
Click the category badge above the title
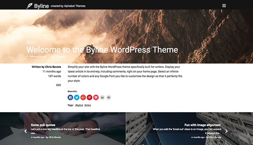[30, 43]
